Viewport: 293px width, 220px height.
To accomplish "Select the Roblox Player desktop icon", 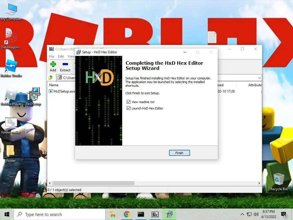I will [x=11, y=97].
